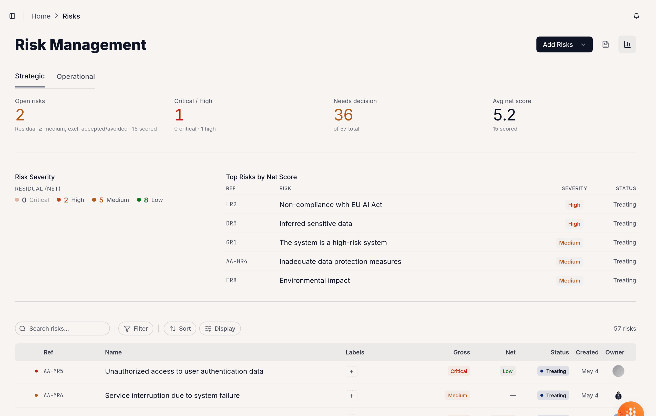Viewport: 656px width, 416px height.
Task: Toggle the bar chart dashboard view
Action: tap(627, 44)
